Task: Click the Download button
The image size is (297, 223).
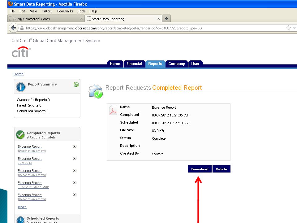Action: 200,169
